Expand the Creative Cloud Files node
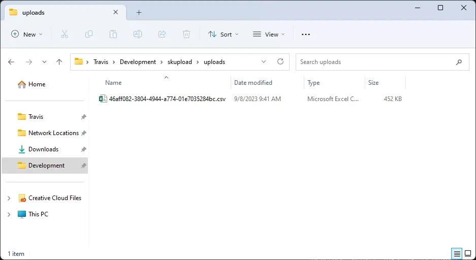Viewport: 476px width, 260px height. (9, 198)
